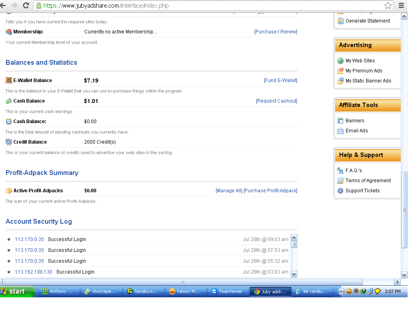Click IP 113.170.0.35 for 07:53 am login
The height and width of the screenshot is (309, 412).
coord(29,250)
